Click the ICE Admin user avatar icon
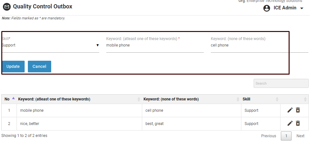This screenshot has height=156, width=310. [267, 8]
